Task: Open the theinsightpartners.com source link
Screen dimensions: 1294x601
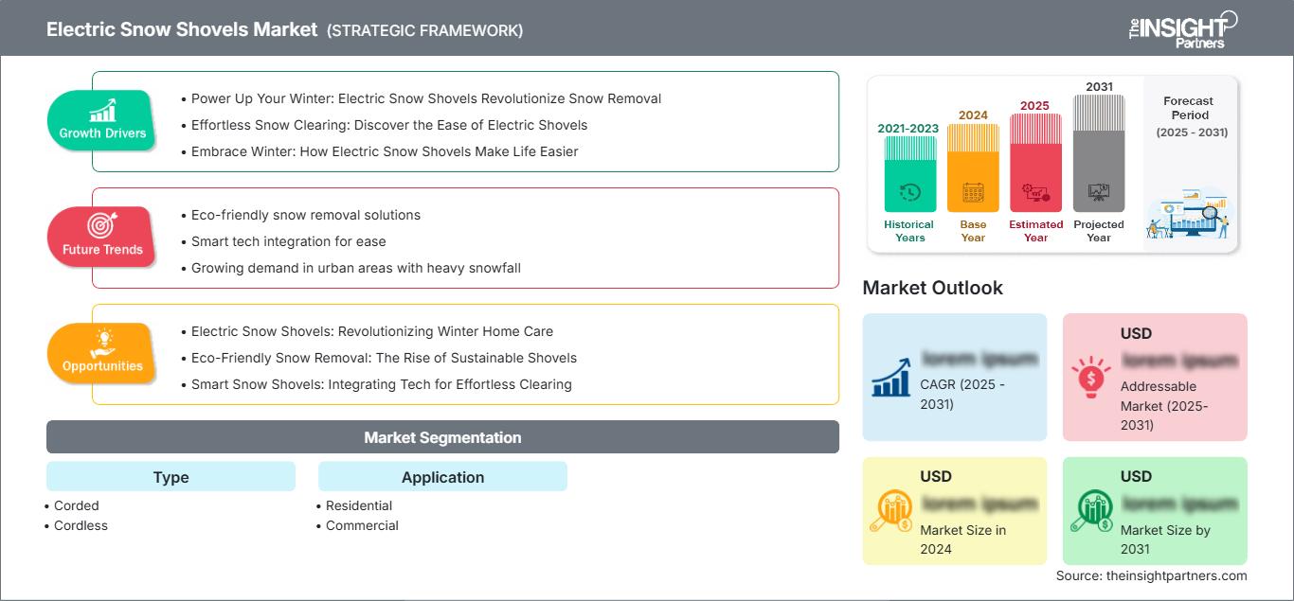Action: click(x=1177, y=575)
